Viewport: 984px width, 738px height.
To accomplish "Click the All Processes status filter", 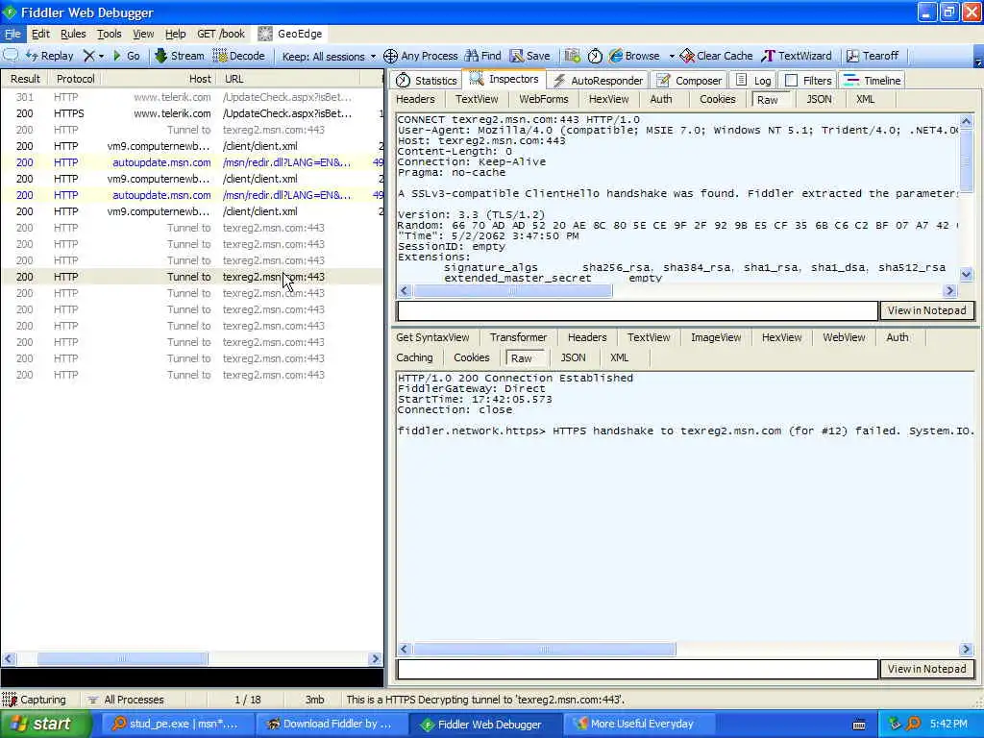I will tap(126, 700).
